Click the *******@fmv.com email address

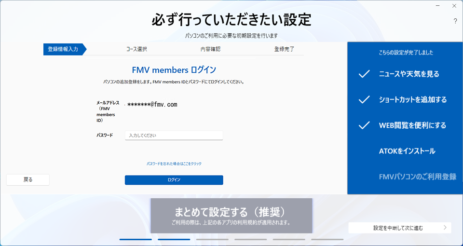[x=152, y=104]
